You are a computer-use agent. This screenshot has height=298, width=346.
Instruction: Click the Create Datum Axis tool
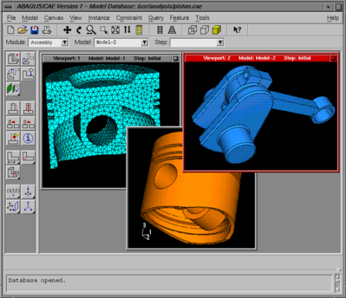point(28,192)
